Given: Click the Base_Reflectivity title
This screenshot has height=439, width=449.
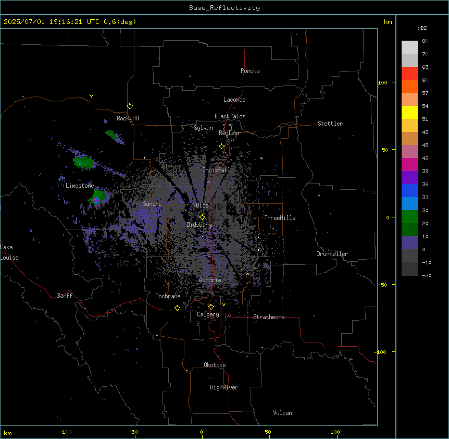Looking at the screenshot, I should [224, 8].
